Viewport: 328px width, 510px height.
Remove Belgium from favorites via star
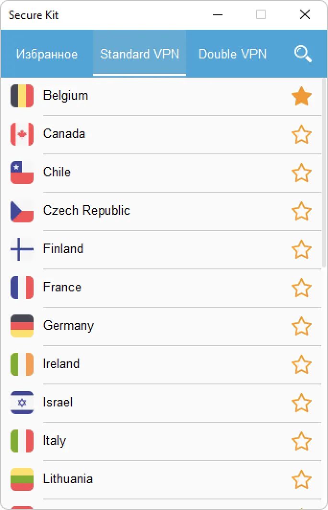(x=302, y=96)
